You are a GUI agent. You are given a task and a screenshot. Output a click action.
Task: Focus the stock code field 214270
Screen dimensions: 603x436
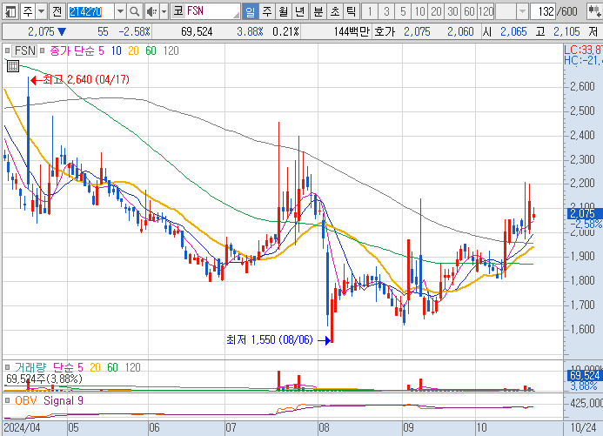coord(90,11)
